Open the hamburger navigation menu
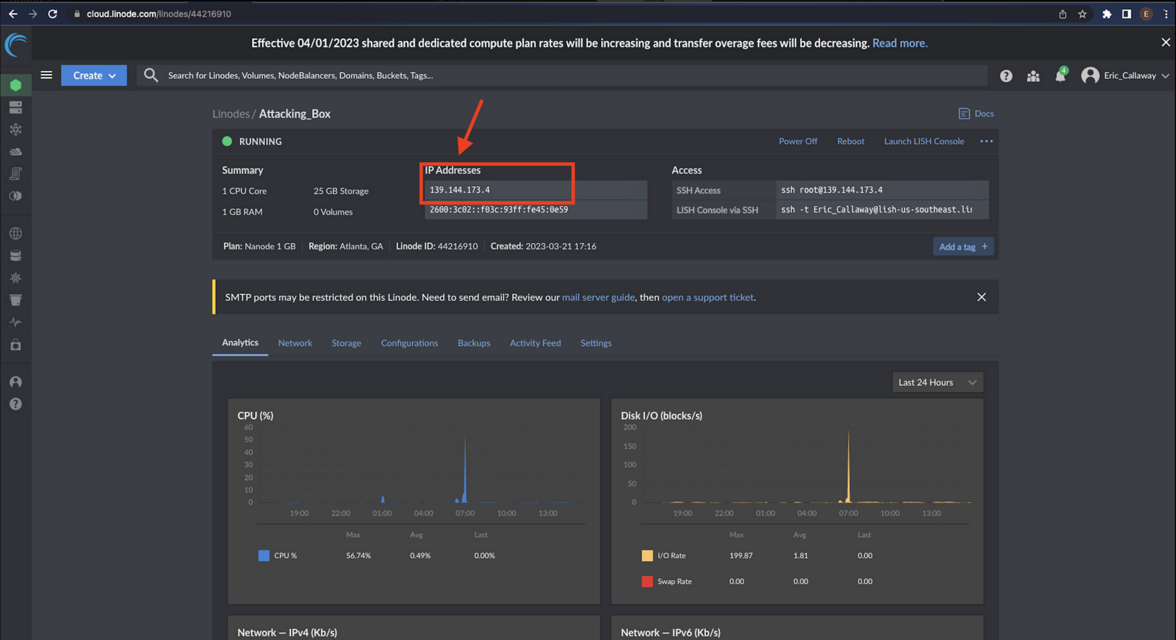This screenshot has height=640, width=1176. [x=46, y=75]
